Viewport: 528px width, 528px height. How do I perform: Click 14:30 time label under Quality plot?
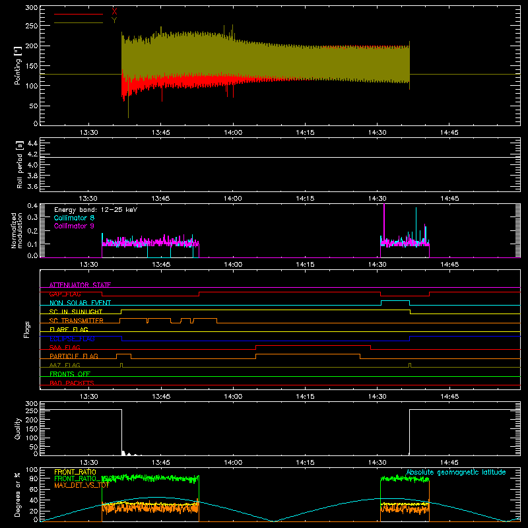pyautogui.click(x=377, y=463)
